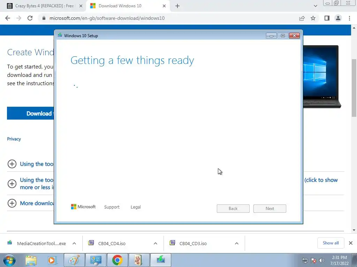This screenshot has width=357, height=267.
Task: Minimize the Chrome browser window
Action: click(328, 3)
